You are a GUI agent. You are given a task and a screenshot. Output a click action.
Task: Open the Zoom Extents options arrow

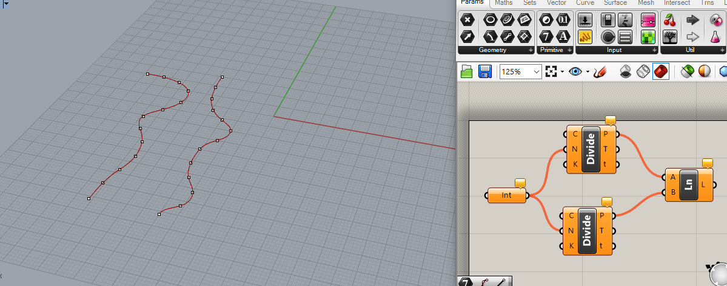click(x=563, y=72)
